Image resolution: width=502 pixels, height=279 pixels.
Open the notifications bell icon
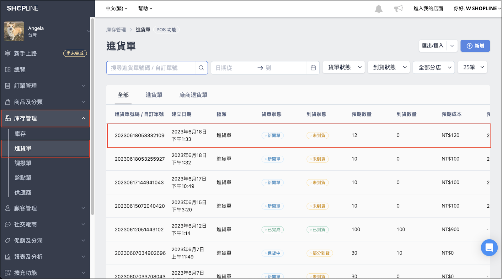379,9
